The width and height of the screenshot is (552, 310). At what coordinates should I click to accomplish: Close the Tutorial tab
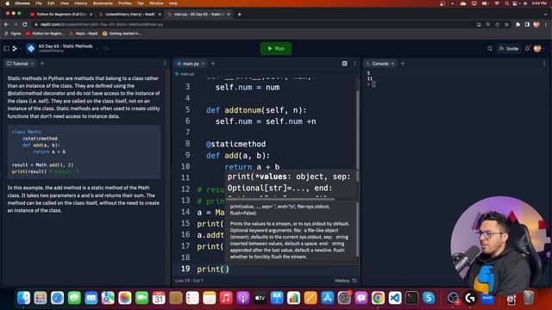pos(33,64)
